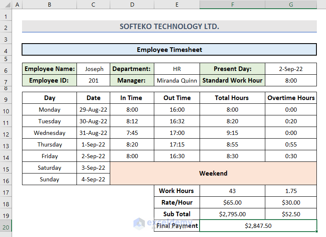Select column G header
Viewport: 326px width, 237px height.
[291, 4]
